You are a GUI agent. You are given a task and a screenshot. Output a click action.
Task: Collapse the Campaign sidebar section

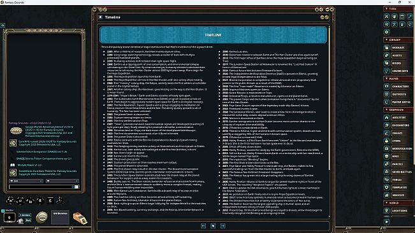[398, 109]
